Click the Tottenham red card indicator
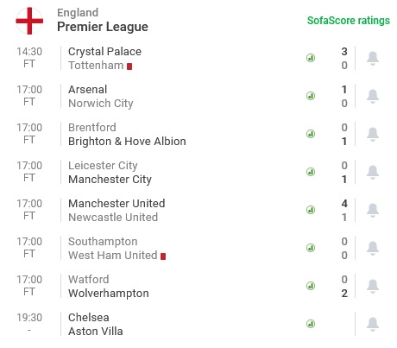 point(129,66)
